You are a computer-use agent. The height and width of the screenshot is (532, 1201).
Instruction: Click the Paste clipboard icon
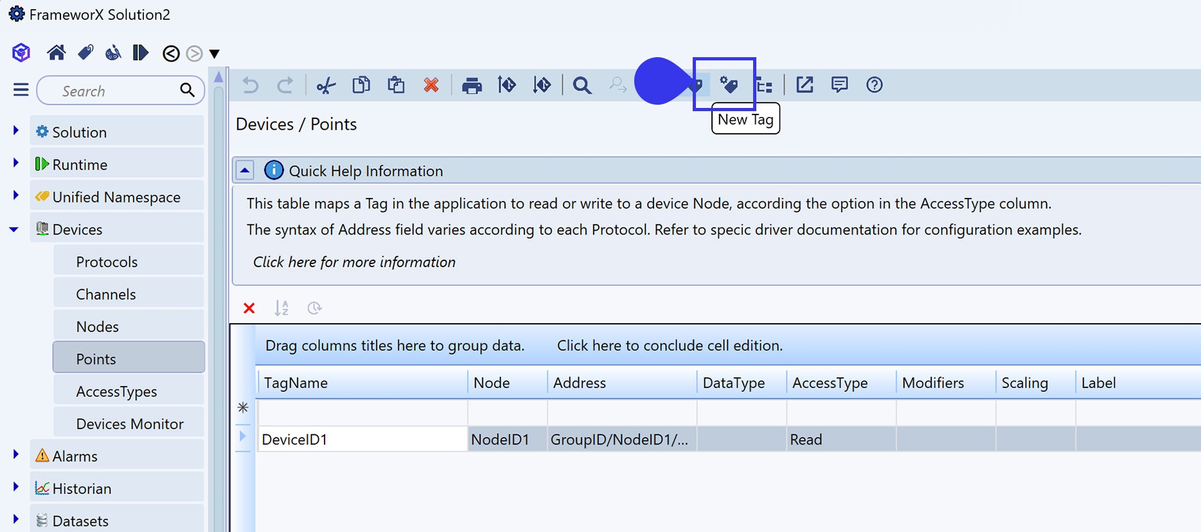click(396, 85)
